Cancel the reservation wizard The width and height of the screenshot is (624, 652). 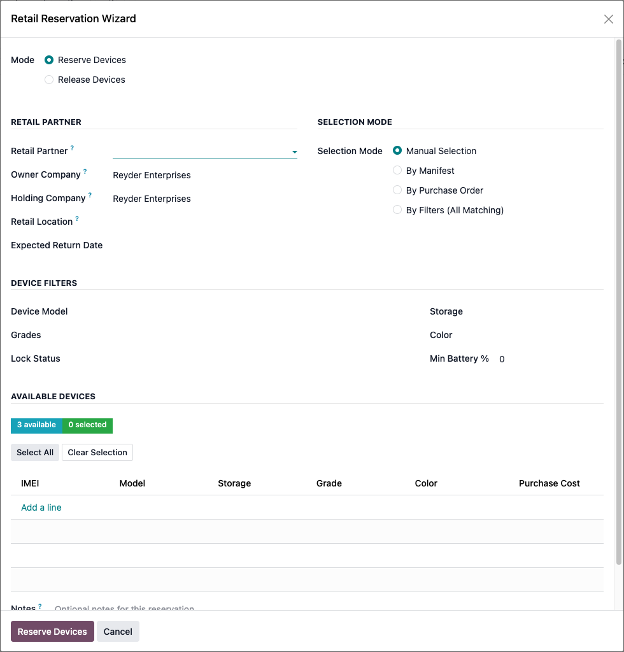pos(118,631)
